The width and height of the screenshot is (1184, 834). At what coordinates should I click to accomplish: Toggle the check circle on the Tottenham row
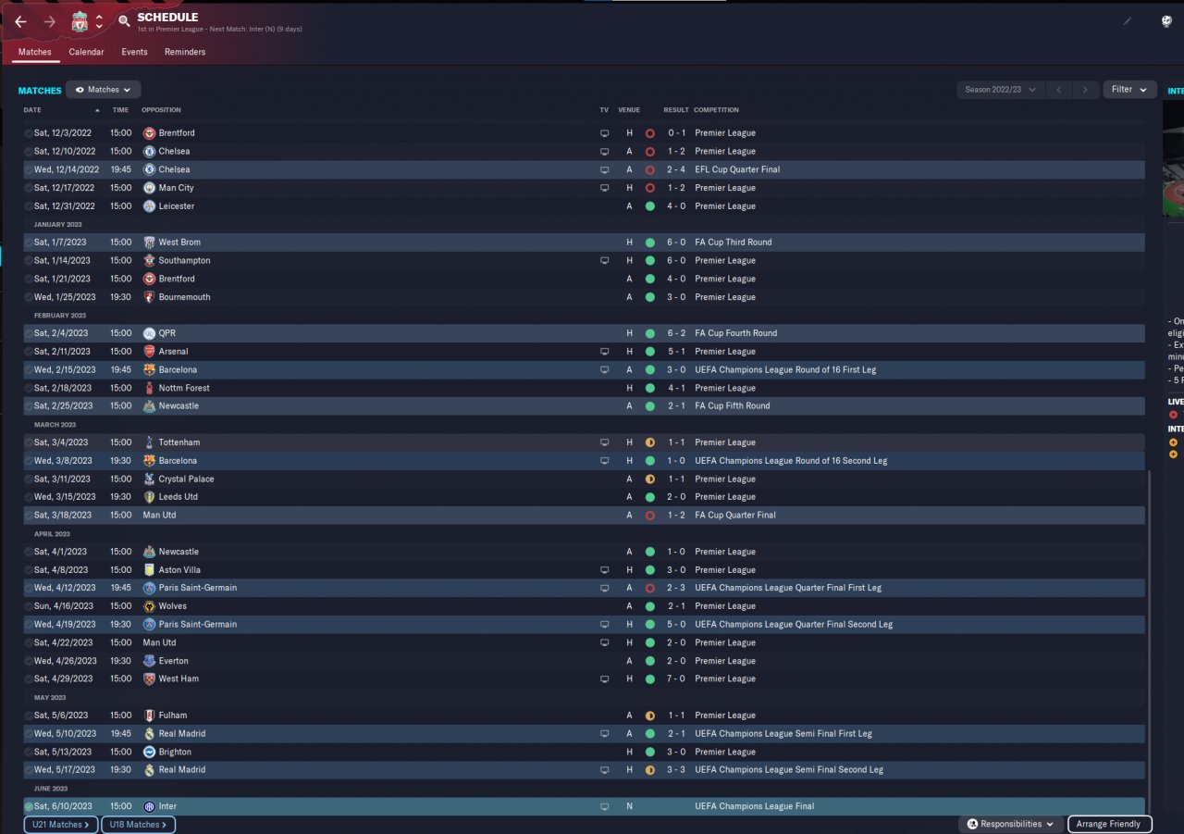[x=29, y=442]
